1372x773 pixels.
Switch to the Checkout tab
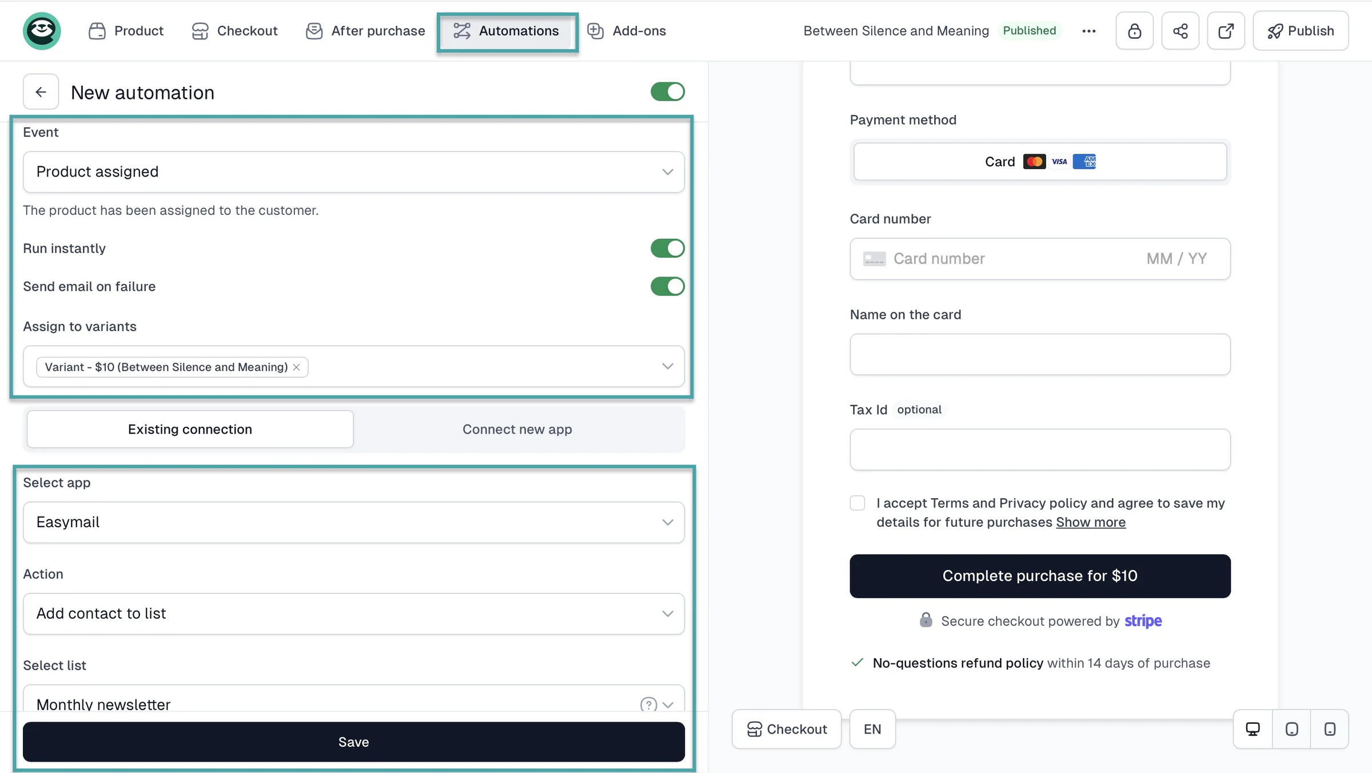tap(234, 31)
